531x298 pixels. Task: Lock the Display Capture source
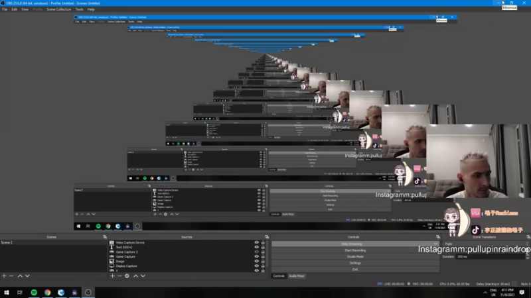[x=263, y=266]
